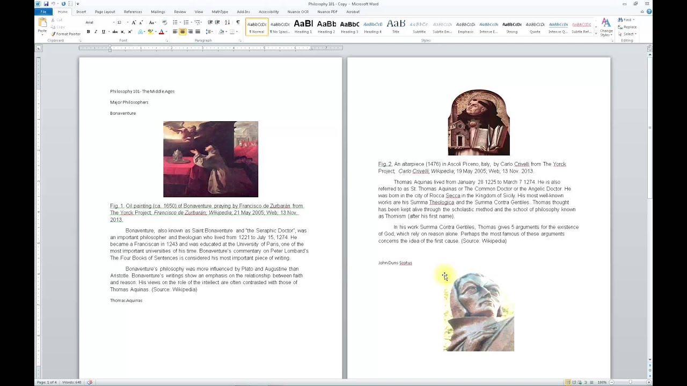Select the No Spacing style
This screenshot has height=386, width=687.
click(280, 27)
